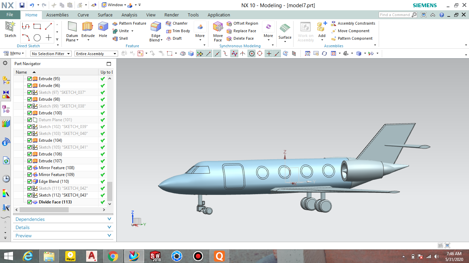
Task: Pick the Circle sketch tool
Action: (x=37, y=38)
